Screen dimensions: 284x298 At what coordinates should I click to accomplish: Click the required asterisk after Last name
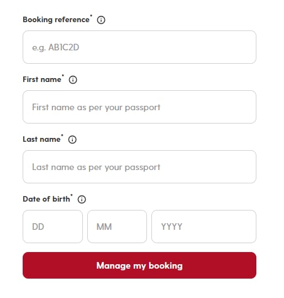62,135
